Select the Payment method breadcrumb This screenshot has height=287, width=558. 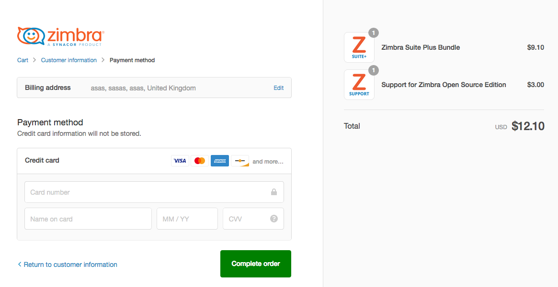132,60
